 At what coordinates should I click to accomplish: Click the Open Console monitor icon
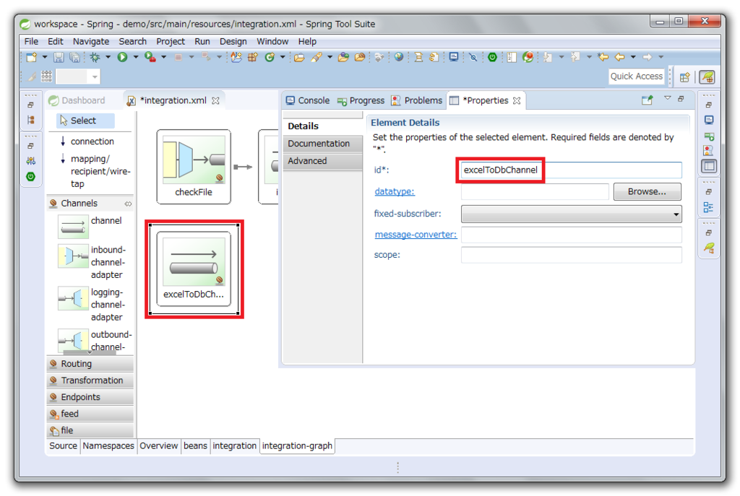(x=454, y=57)
